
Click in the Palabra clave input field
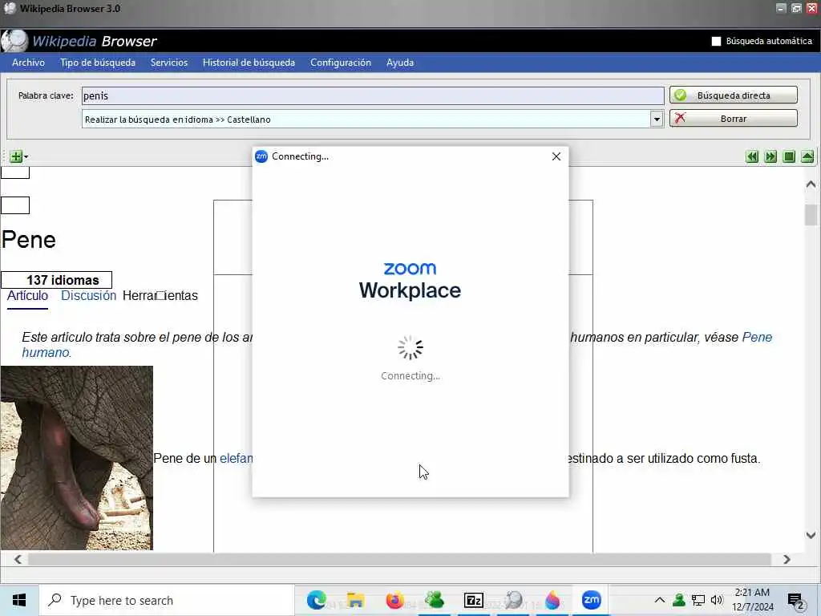coord(373,95)
